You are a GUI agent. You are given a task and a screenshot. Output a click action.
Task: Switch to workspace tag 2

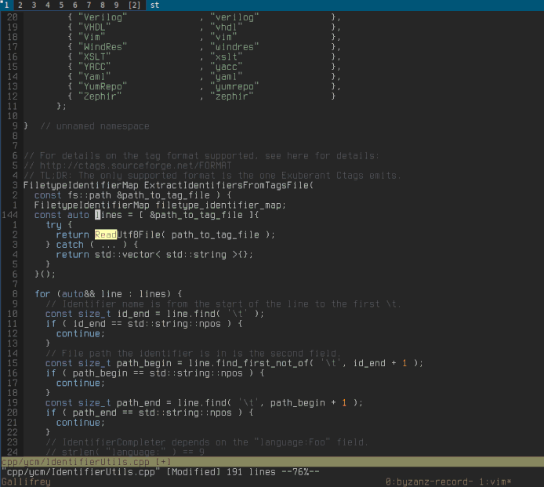20,5
